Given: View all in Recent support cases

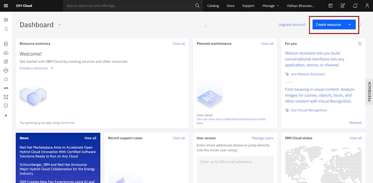Looking at the screenshot, I should tap(179, 138).
